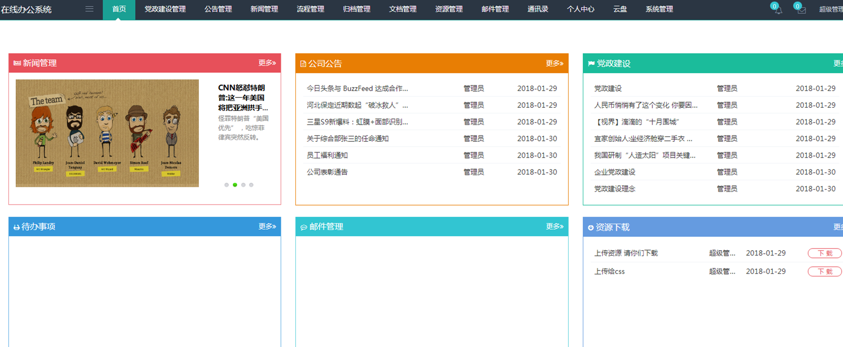This screenshot has width=843, height=347.
Task: Open 系统管理 menu
Action: click(659, 9)
